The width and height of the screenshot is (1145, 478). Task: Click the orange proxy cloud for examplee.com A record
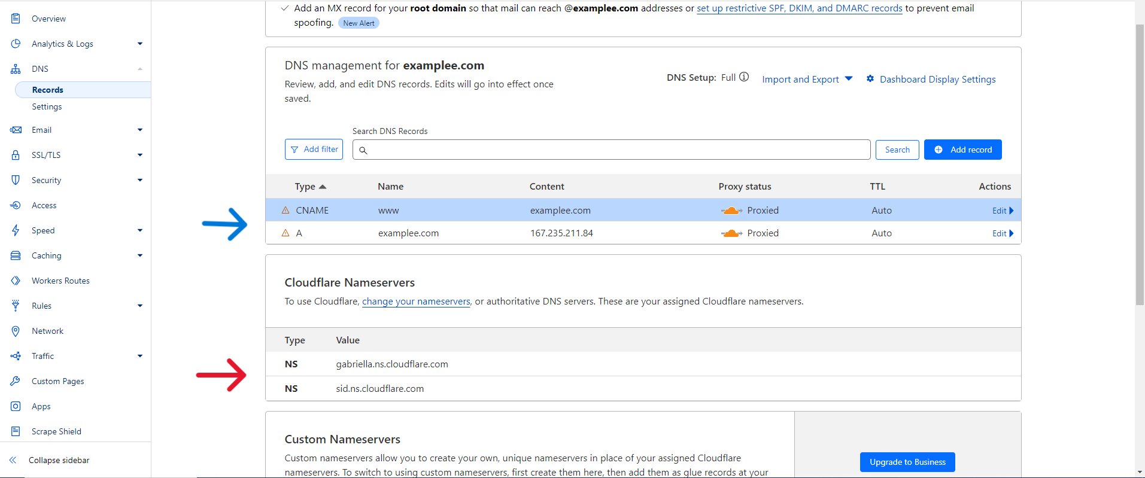(x=731, y=233)
